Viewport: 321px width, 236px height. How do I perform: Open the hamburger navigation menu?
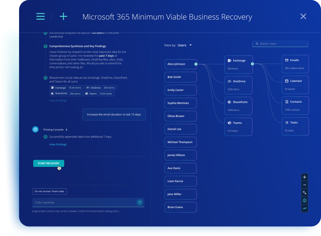click(x=40, y=16)
